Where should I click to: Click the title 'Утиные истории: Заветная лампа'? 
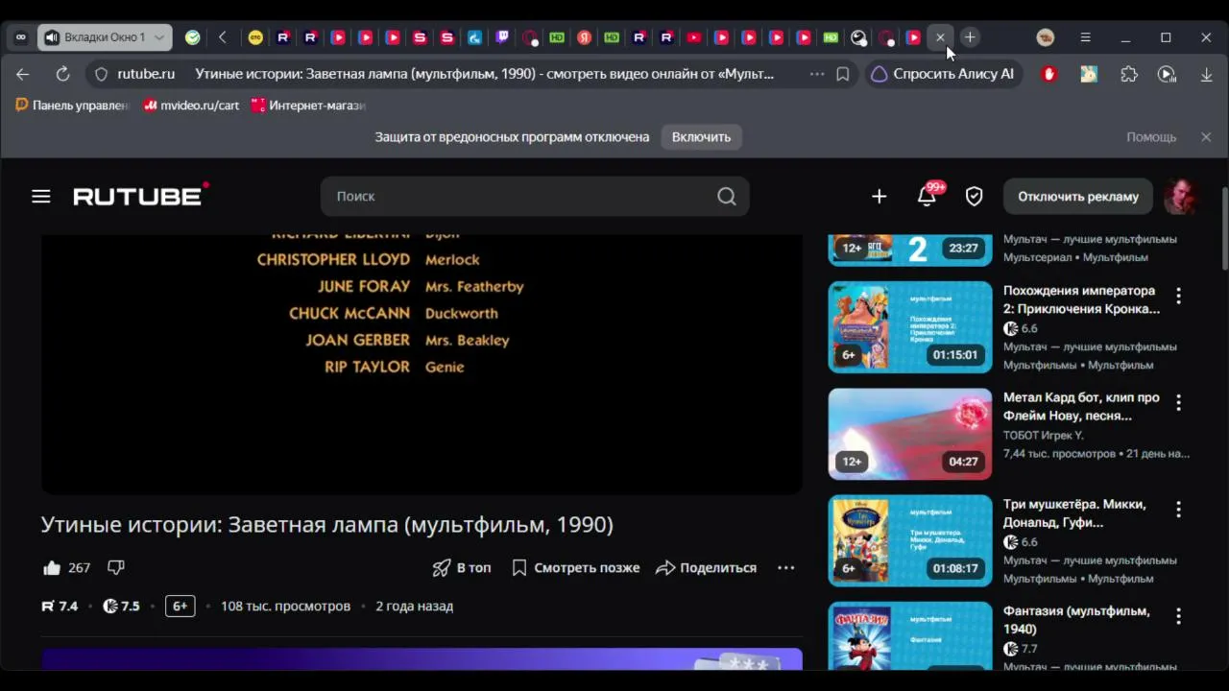tap(327, 525)
